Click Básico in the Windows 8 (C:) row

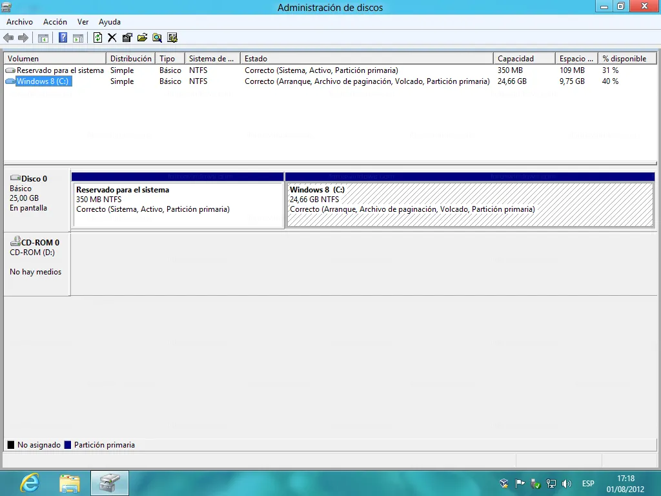pos(170,81)
